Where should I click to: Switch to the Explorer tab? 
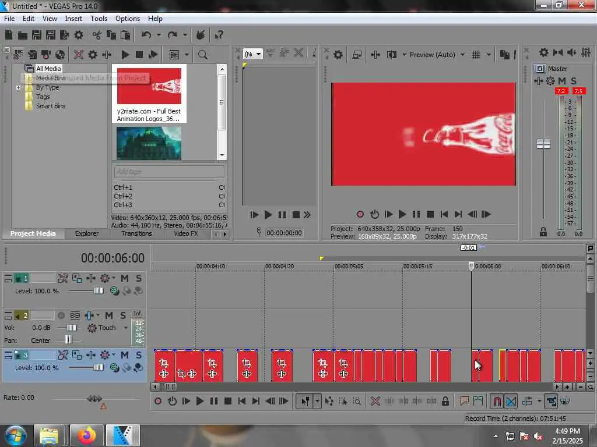coord(87,233)
